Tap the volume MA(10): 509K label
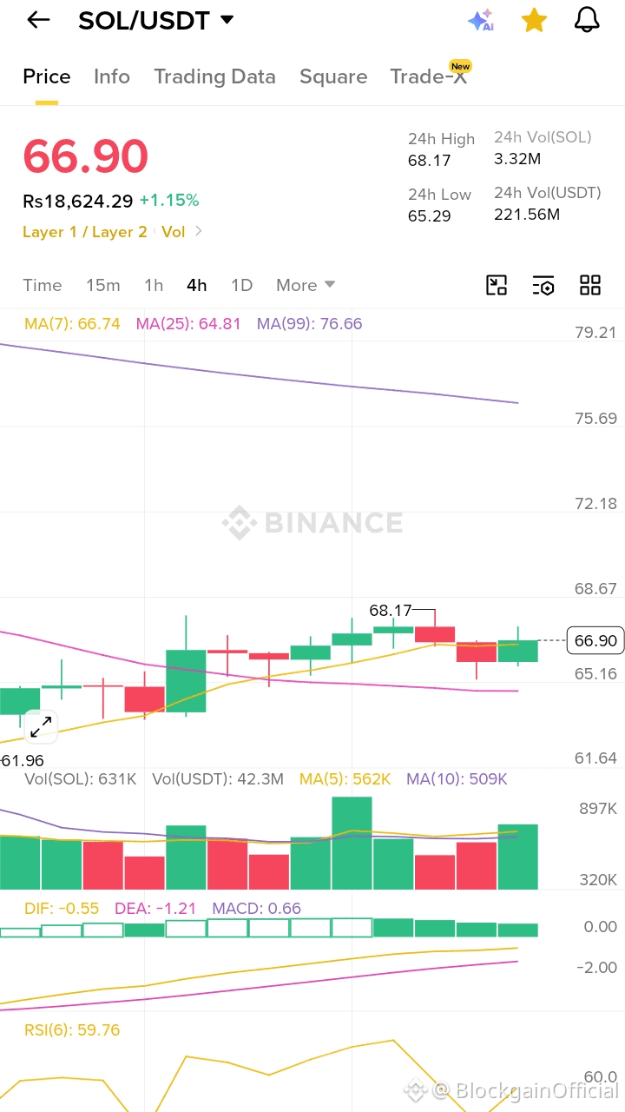 click(x=457, y=779)
